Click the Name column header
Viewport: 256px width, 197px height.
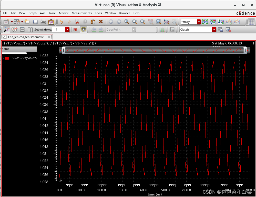19,49
